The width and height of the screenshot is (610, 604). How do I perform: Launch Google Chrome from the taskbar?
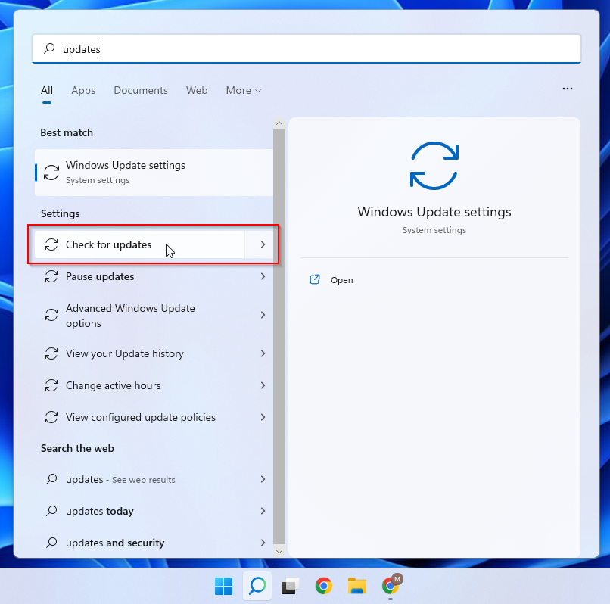[x=324, y=586]
